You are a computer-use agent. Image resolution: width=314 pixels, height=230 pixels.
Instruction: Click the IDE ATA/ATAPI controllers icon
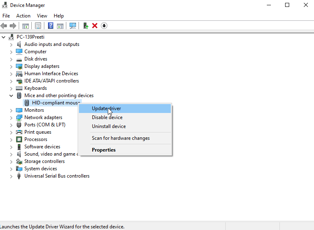click(19, 81)
